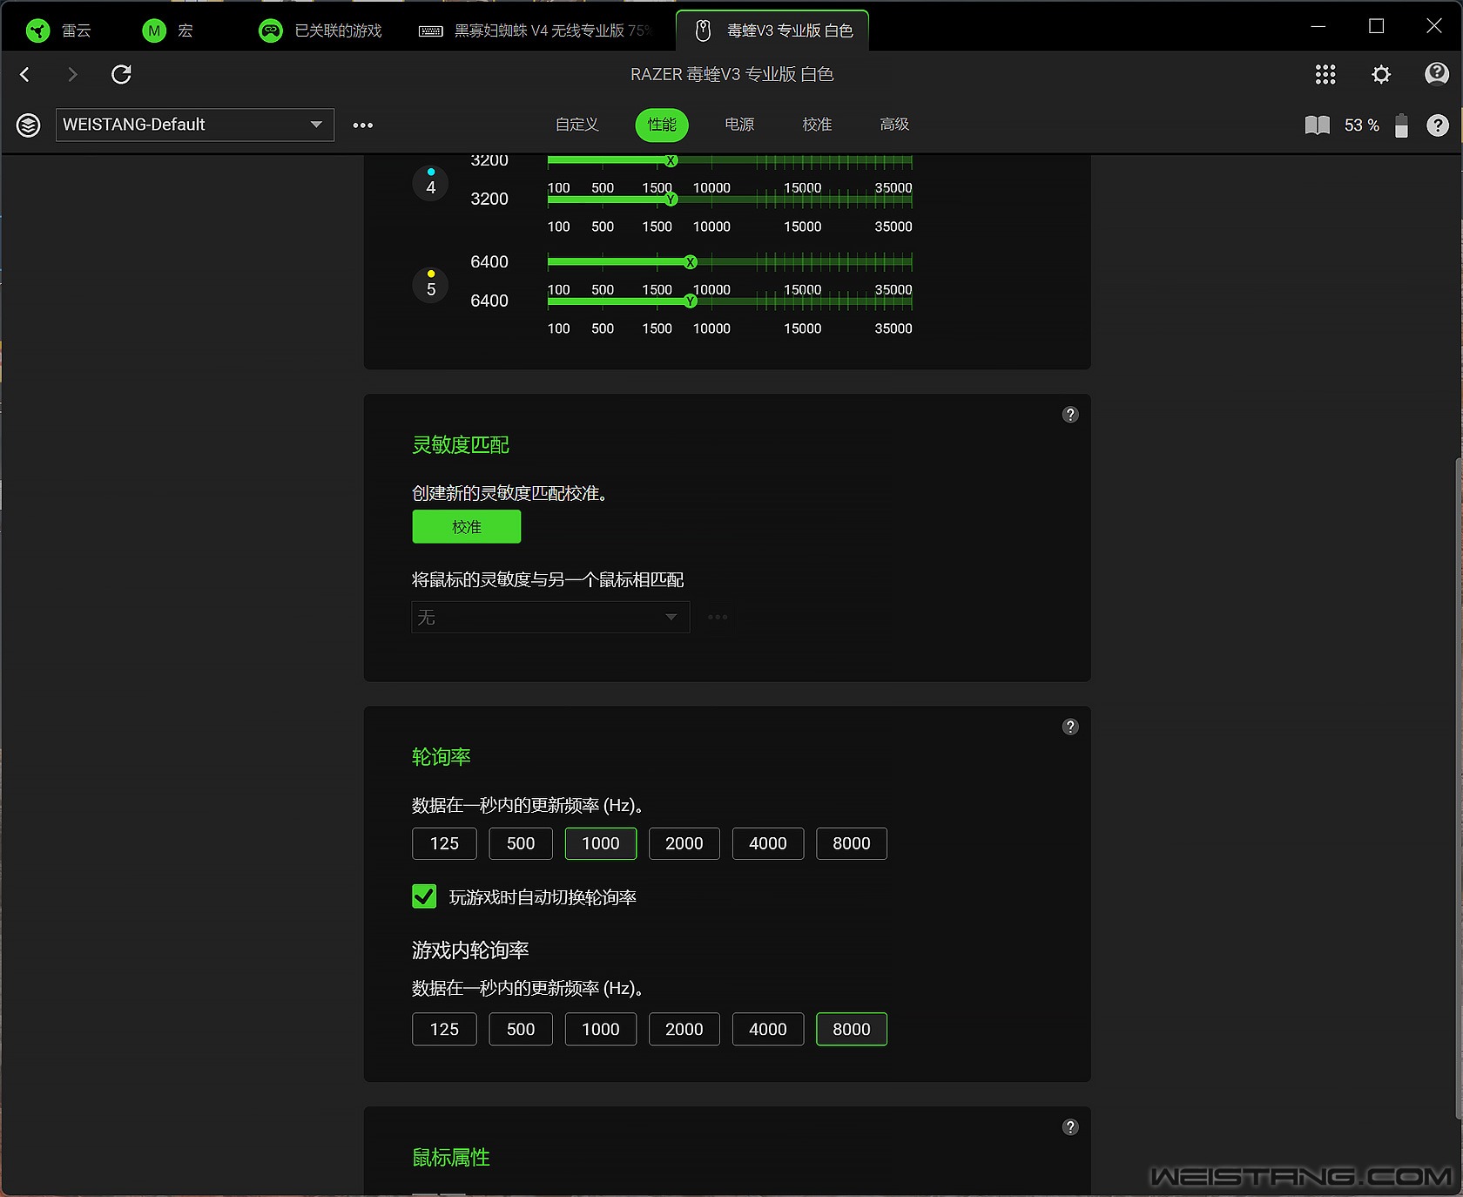Select sensitivity stage 5
The image size is (1463, 1197).
tap(430, 286)
